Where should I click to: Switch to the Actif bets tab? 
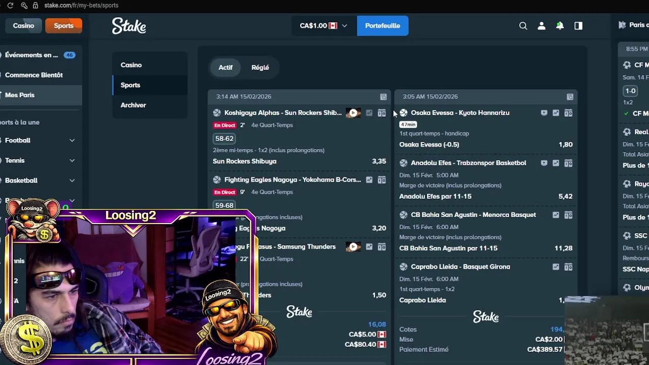(x=226, y=67)
